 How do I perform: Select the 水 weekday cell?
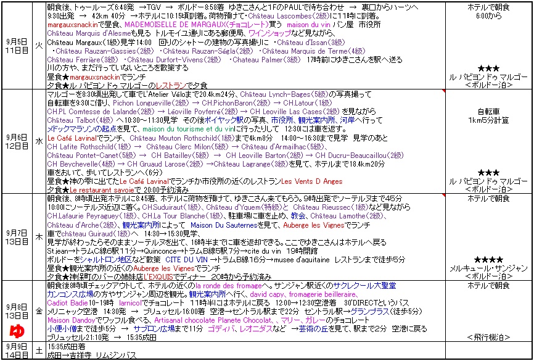[x=39, y=141]
